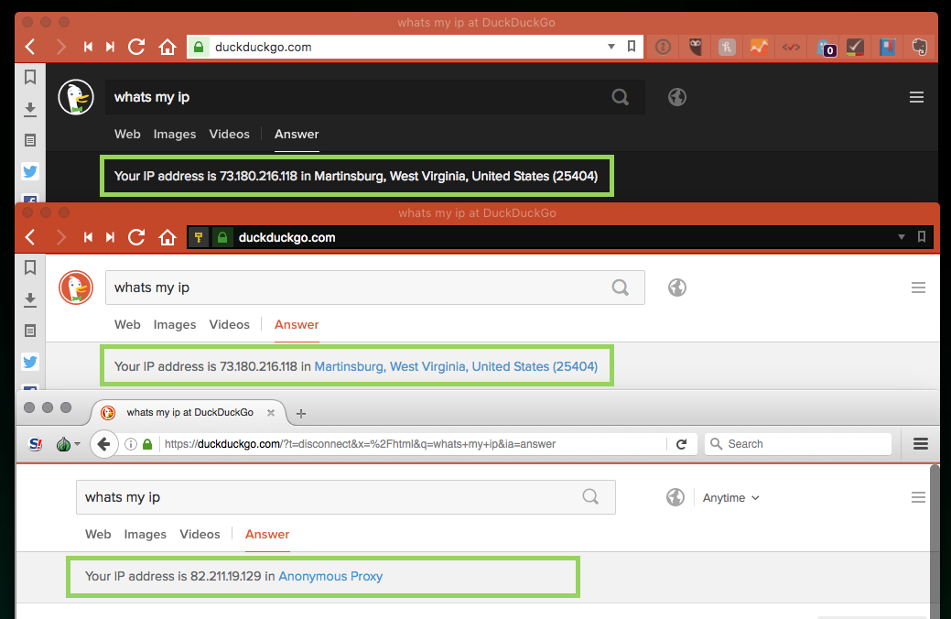Open the downloads panel in top window sidebar
The image size is (951, 619).
point(29,109)
